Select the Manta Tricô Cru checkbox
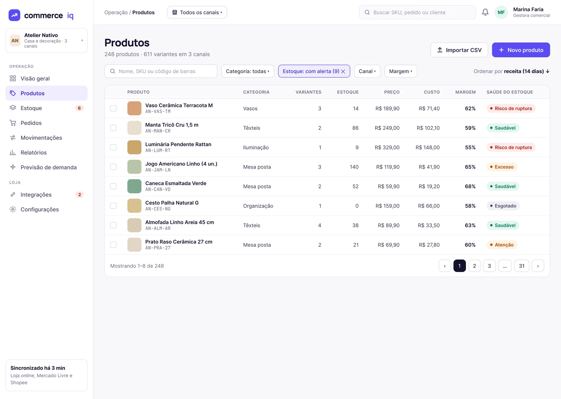 click(113, 128)
